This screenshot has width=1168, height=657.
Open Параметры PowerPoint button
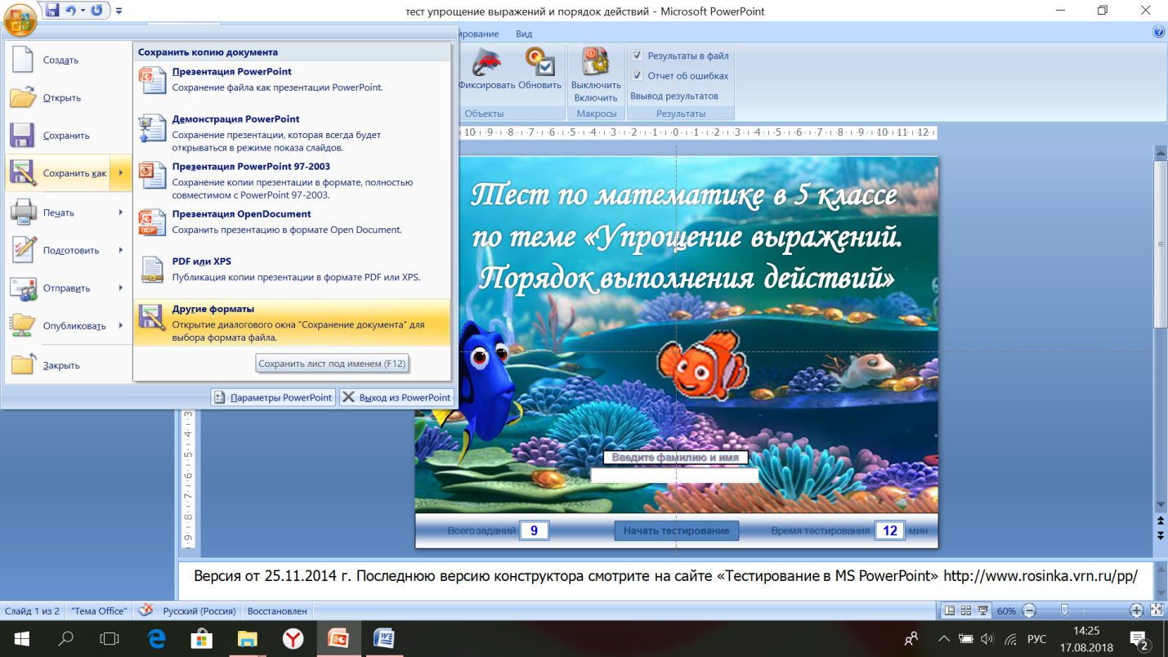tap(273, 397)
